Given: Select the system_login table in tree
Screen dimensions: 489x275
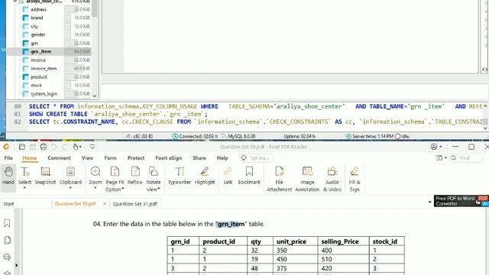Looking at the screenshot, I should coord(44,94).
